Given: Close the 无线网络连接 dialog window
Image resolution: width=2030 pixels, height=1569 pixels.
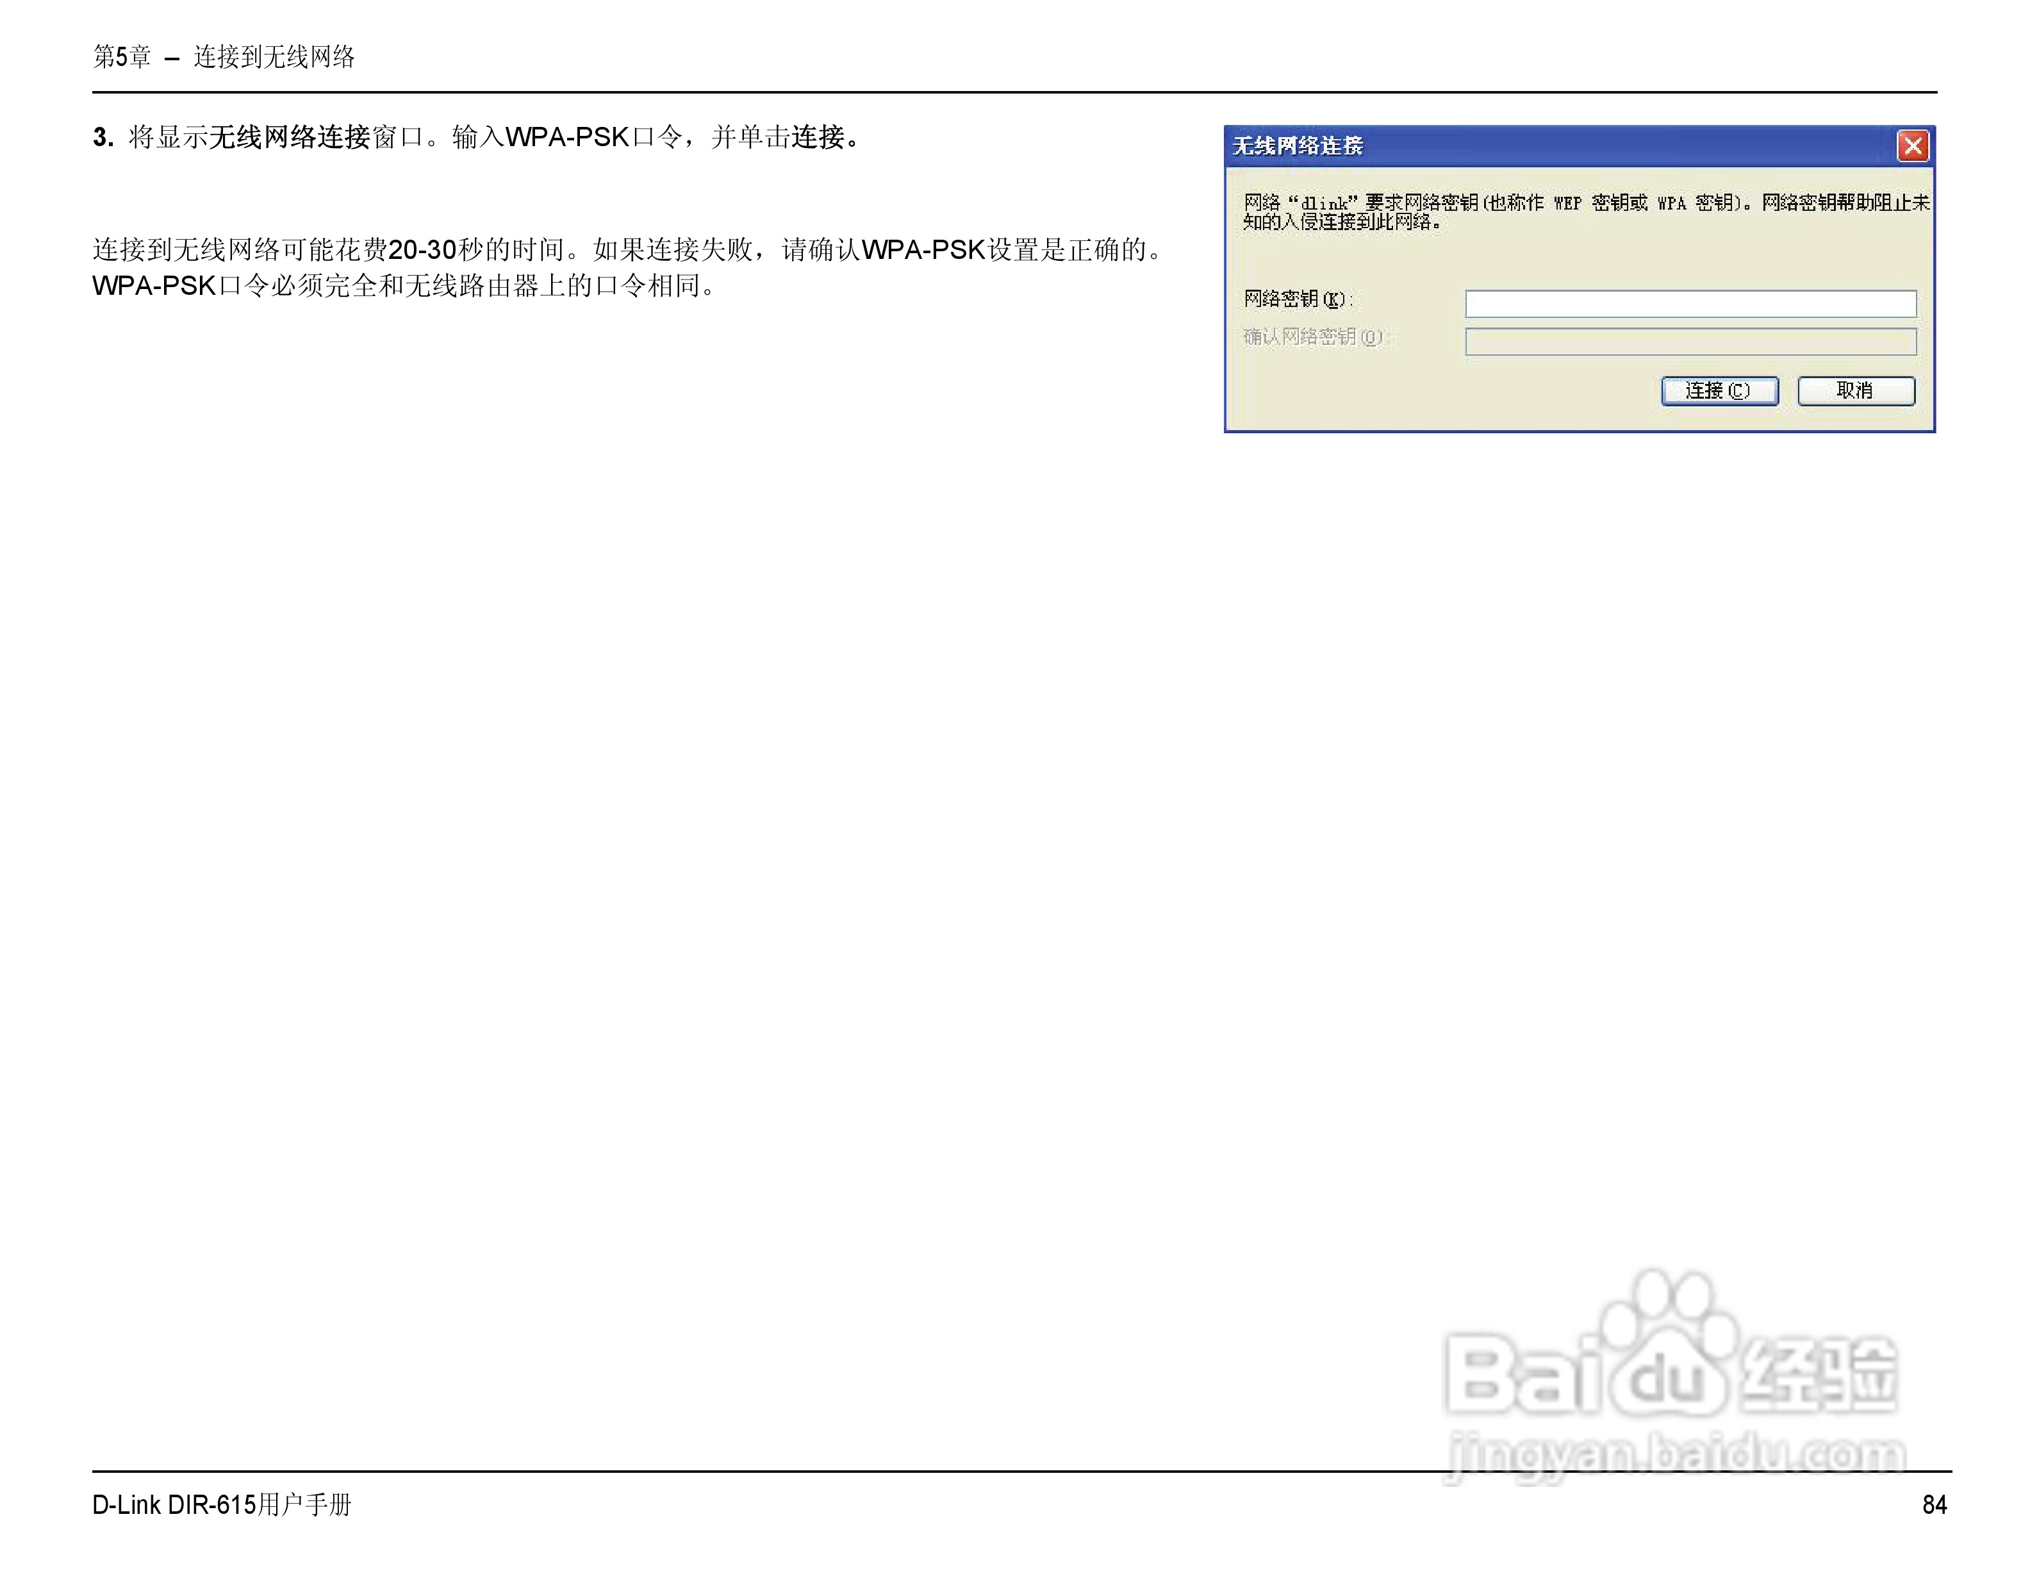Looking at the screenshot, I should tap(1912, 146).
